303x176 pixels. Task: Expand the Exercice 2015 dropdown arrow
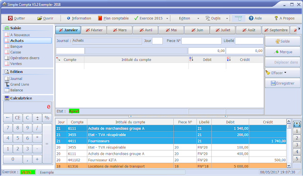pyautogui.click(x=167, y=18)
